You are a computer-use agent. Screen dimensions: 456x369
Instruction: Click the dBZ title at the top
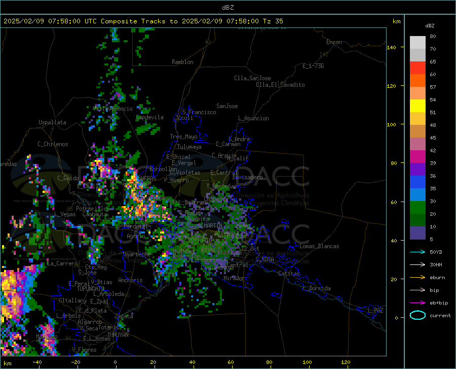(x=227, y=8)
